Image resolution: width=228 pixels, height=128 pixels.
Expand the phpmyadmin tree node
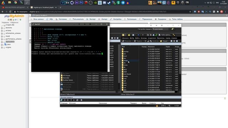[2, 42]
